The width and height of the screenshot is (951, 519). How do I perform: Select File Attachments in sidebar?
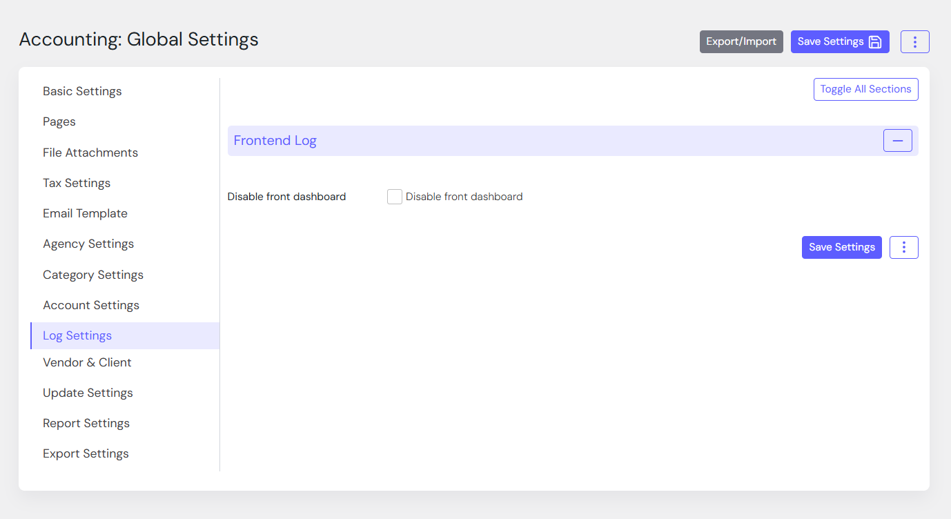tap(90, 153)
